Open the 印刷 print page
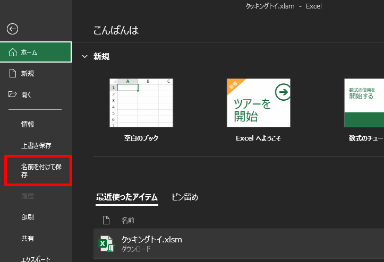The width and height of the screenshot is (384, 262). pos(28,217)
